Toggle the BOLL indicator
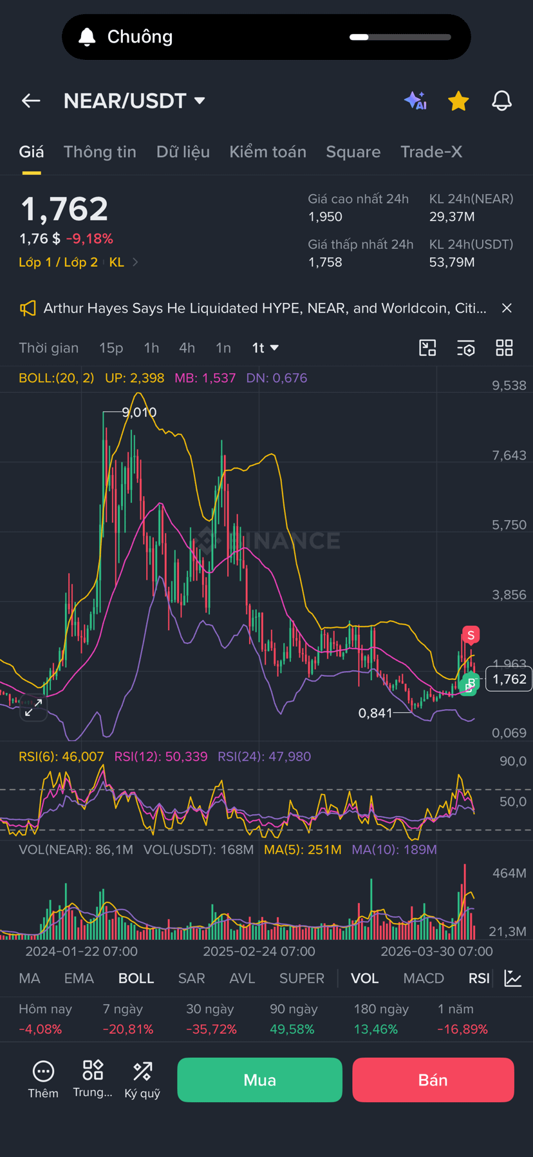This screenshot has width=533, height=1157. (136, 978)
